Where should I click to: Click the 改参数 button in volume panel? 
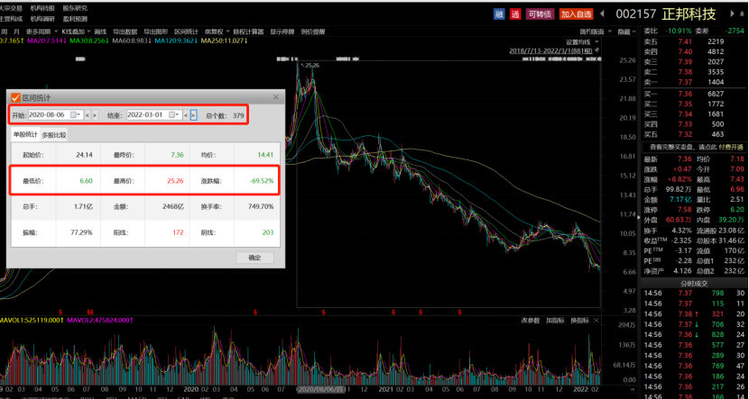(x=531, y=320)
